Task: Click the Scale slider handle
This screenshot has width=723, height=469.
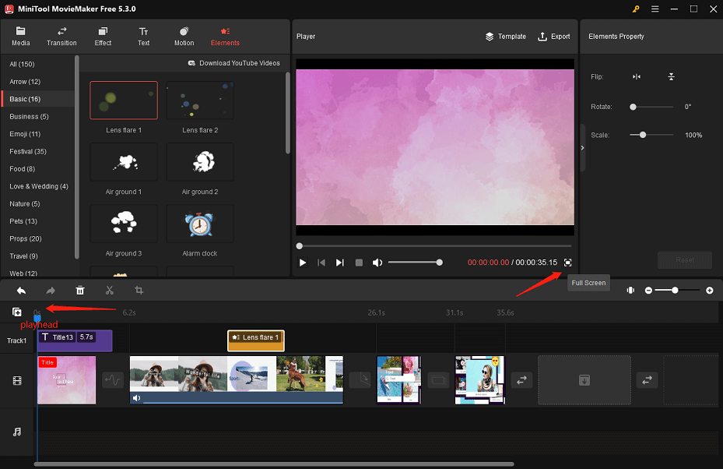Action: coord(643,135)
